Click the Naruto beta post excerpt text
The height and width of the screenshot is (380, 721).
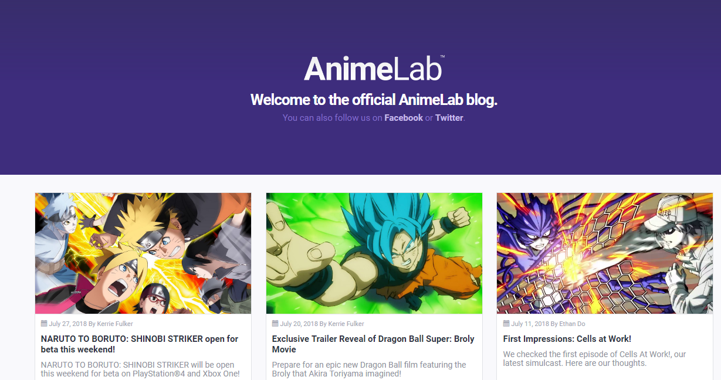click(141, 369)
